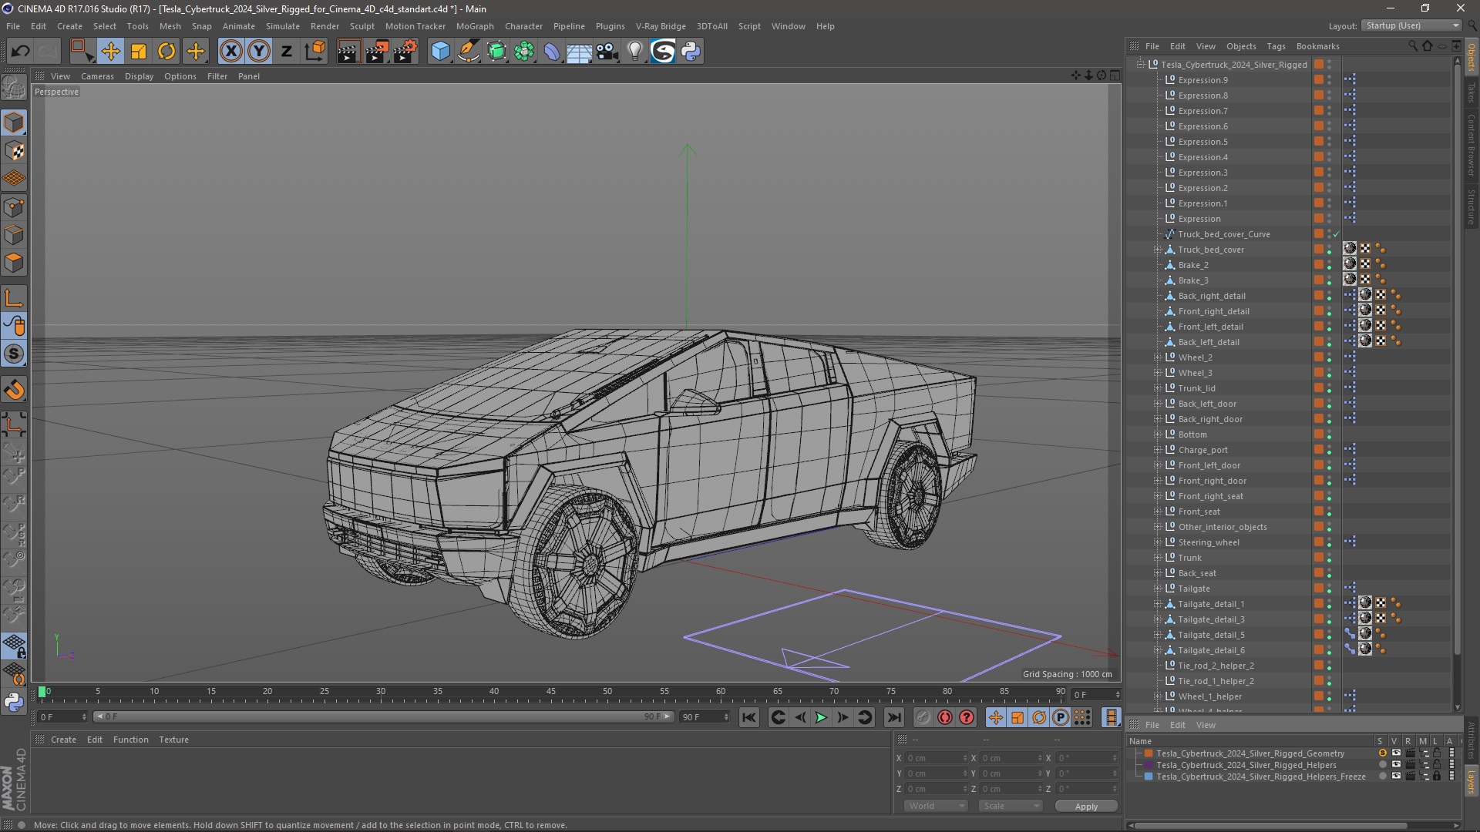Toggle Z axis lock icon
This screenshot has width=1480, height=832.
click(x=287, y=52)
